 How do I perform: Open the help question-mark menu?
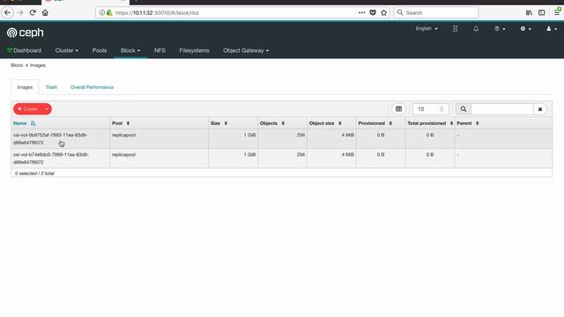(x=500, y=29)
